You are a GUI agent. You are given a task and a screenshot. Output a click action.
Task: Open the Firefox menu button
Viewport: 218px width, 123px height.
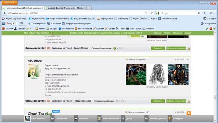pyautogui.click(x=10, y=3)
